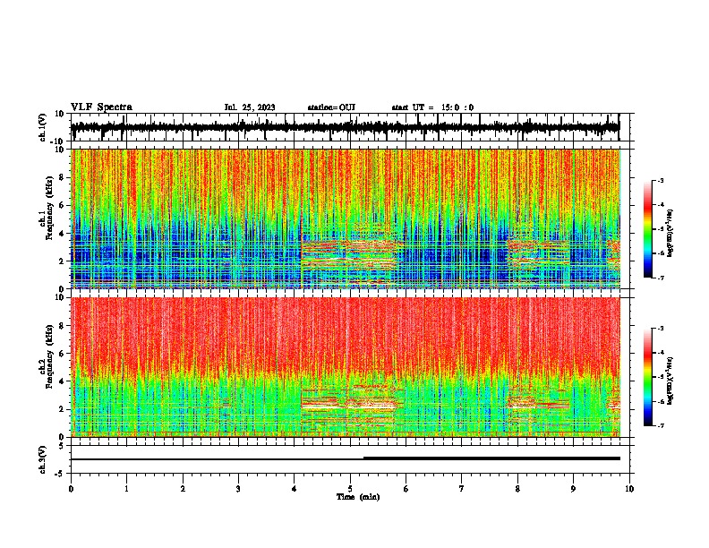Click the "10" tick label on time axis
Screen dimensions: 709x548
[x=629, y=489]
